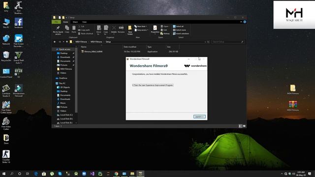Open the View ribbon tab
Image resolution: width=315 pixels, height=177 pixels.
84,22
